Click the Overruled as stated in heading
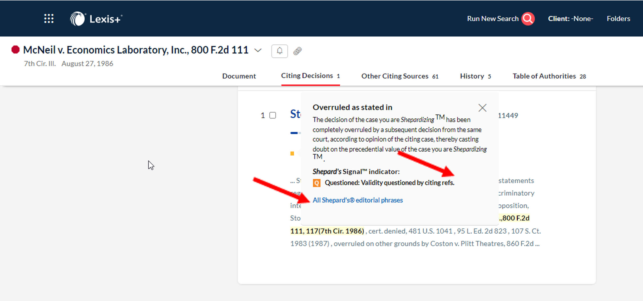643x301 pixels. coord(352,107)
